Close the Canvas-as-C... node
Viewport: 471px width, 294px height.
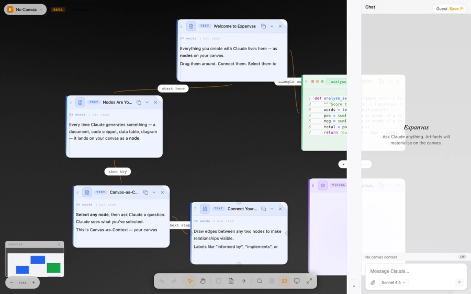163,193
